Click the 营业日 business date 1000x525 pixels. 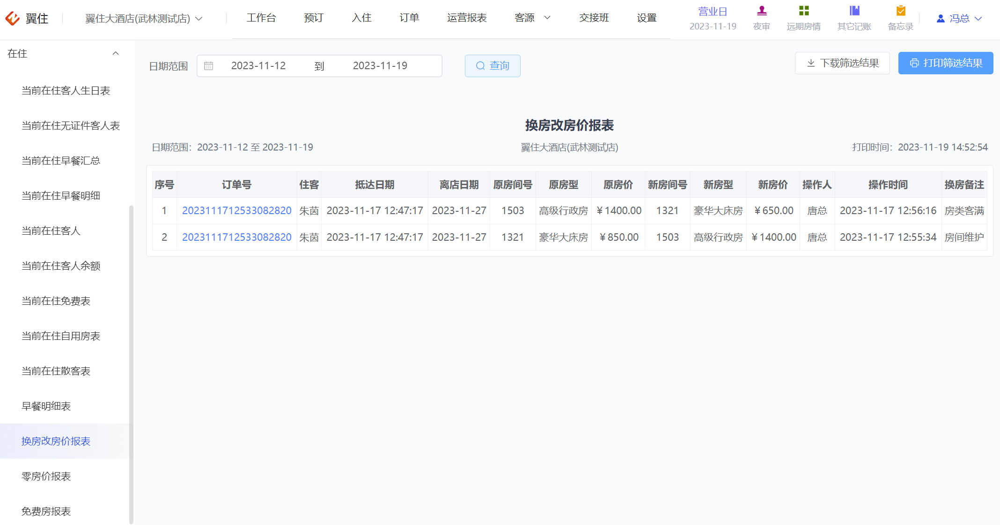pyautogui.click(x=713, y=19)
